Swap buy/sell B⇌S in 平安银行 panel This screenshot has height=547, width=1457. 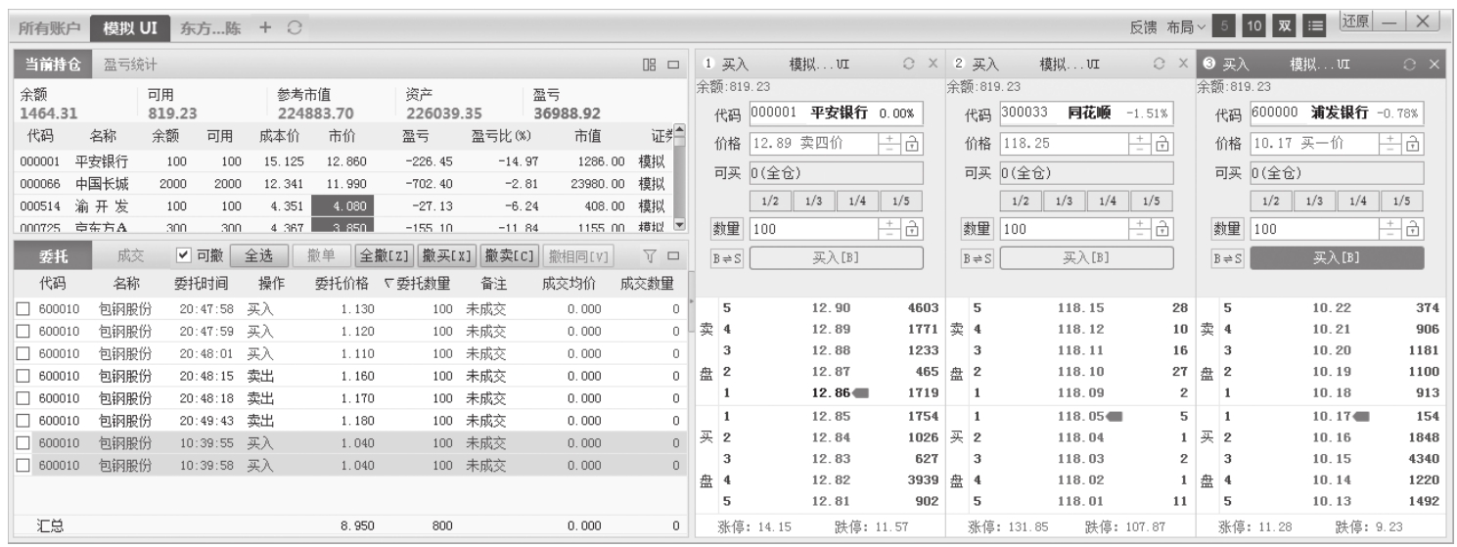tap(726, 258)
